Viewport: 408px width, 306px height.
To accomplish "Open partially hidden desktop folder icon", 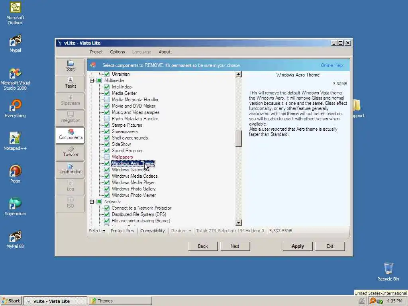I will 357,105.
